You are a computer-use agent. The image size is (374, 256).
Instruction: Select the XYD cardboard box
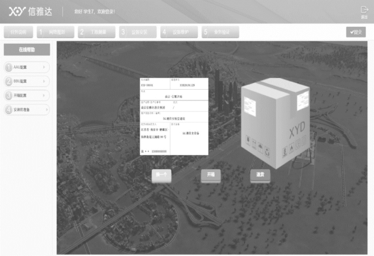(275, 123)
